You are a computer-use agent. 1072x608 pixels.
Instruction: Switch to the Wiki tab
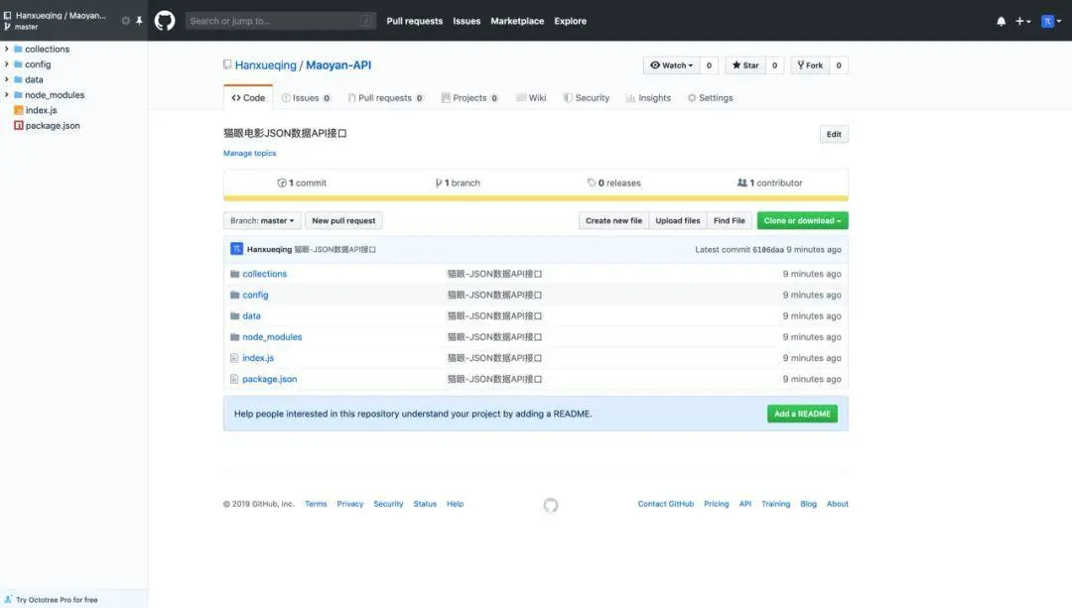531,97
